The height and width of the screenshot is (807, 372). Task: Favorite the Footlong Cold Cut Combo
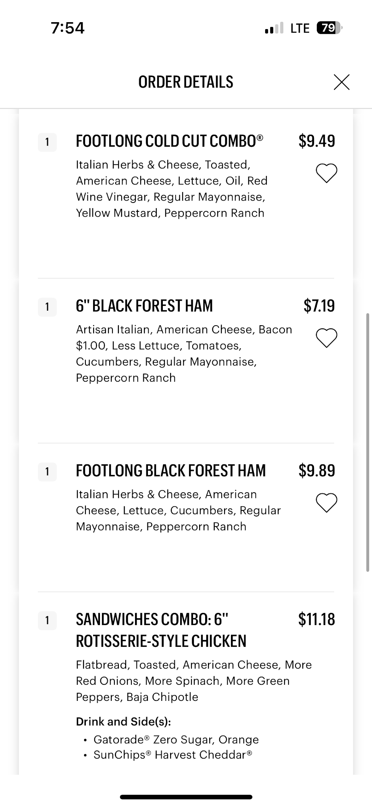click(x=326, y=173)
